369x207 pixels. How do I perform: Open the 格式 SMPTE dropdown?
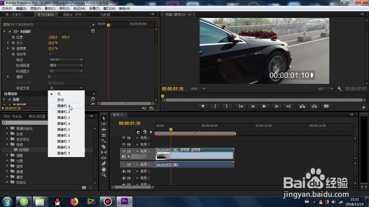coord(66,60)
